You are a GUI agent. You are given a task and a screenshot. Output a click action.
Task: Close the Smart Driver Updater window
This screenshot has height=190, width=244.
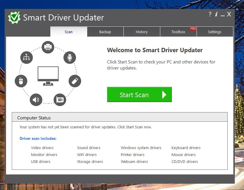point(229,14)
